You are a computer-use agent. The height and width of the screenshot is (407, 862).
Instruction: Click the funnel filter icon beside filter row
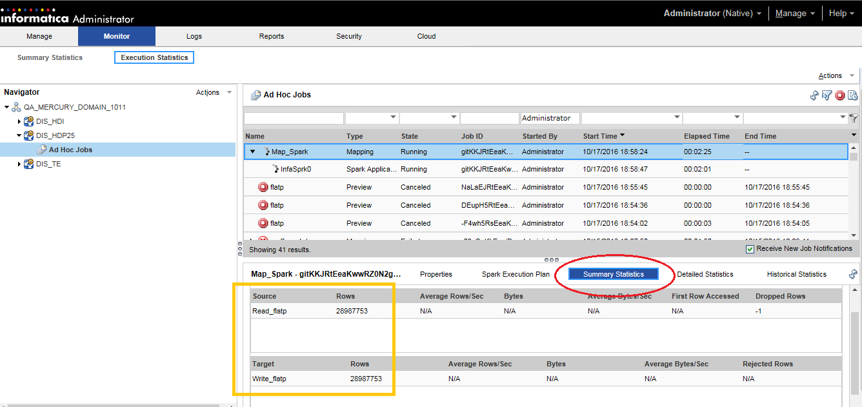point(854,118)
